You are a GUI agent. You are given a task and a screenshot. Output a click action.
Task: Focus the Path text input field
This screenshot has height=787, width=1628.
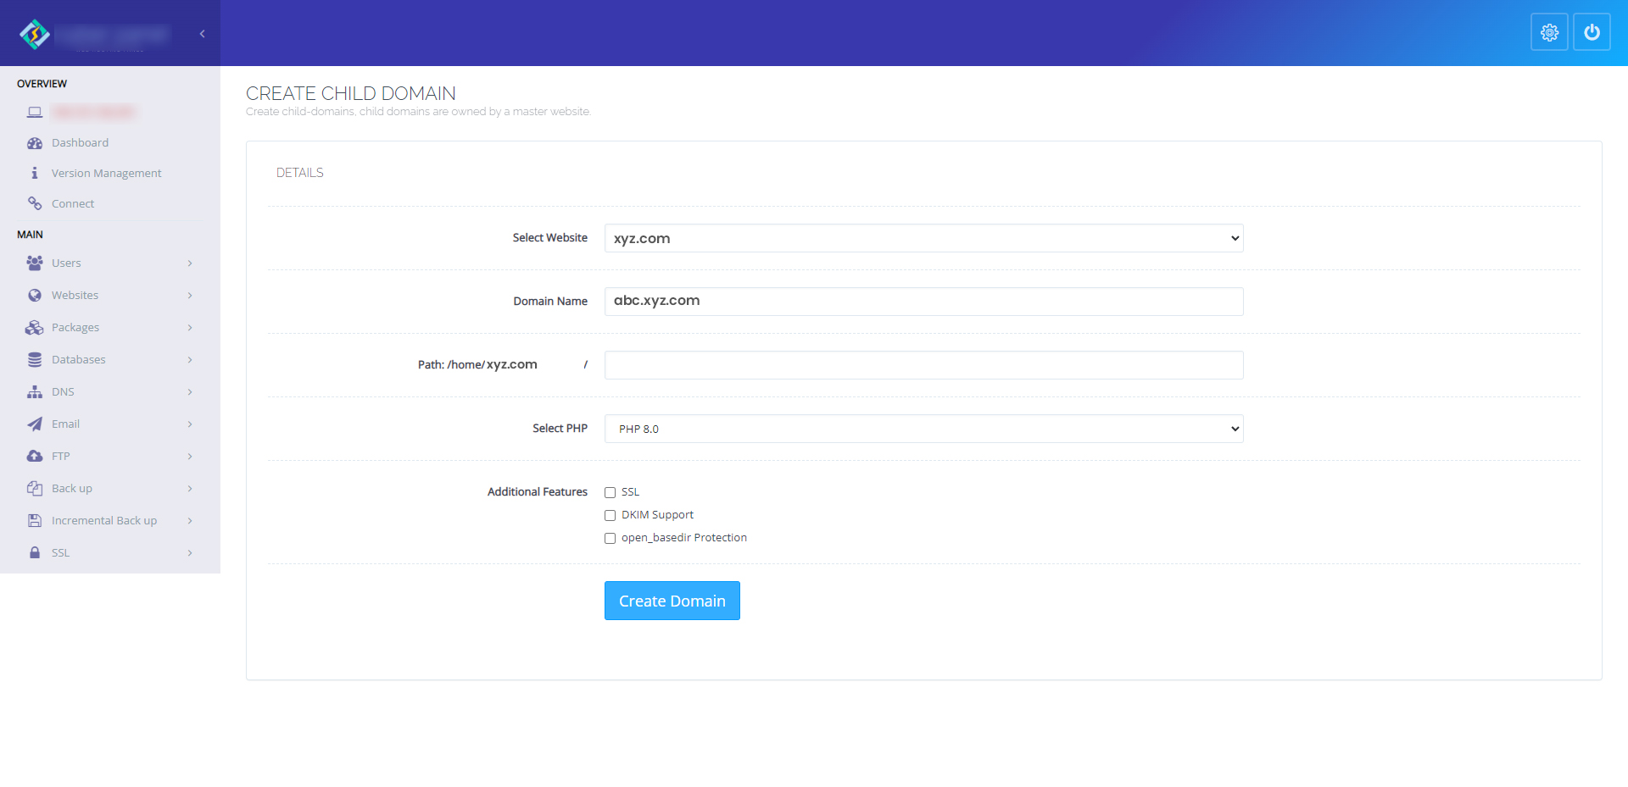[923, 365]
